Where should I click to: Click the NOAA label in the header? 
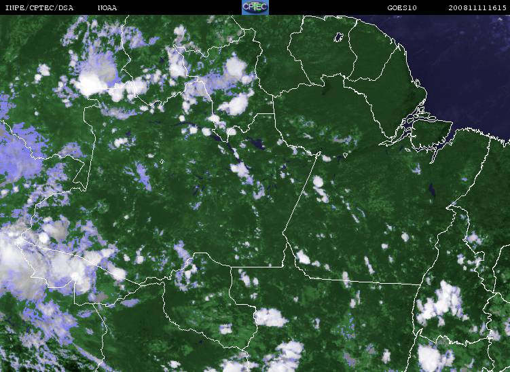click(x=107, y=7)
